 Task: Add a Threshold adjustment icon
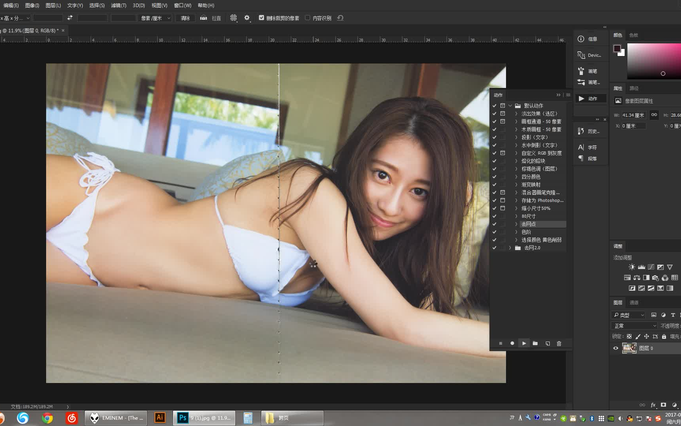point(651,288)
